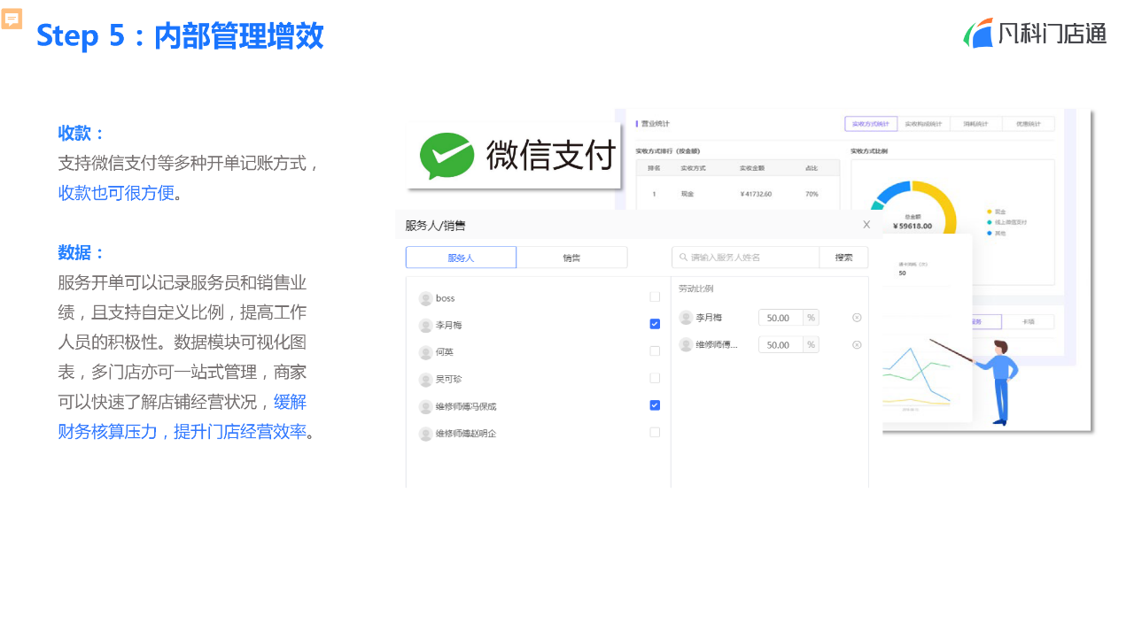The height and width of the screenshot is (639, 1134).
Task: Click the 凡科门店通 logo at top right
Action: pyautogui.click(x=1035, y=33)
